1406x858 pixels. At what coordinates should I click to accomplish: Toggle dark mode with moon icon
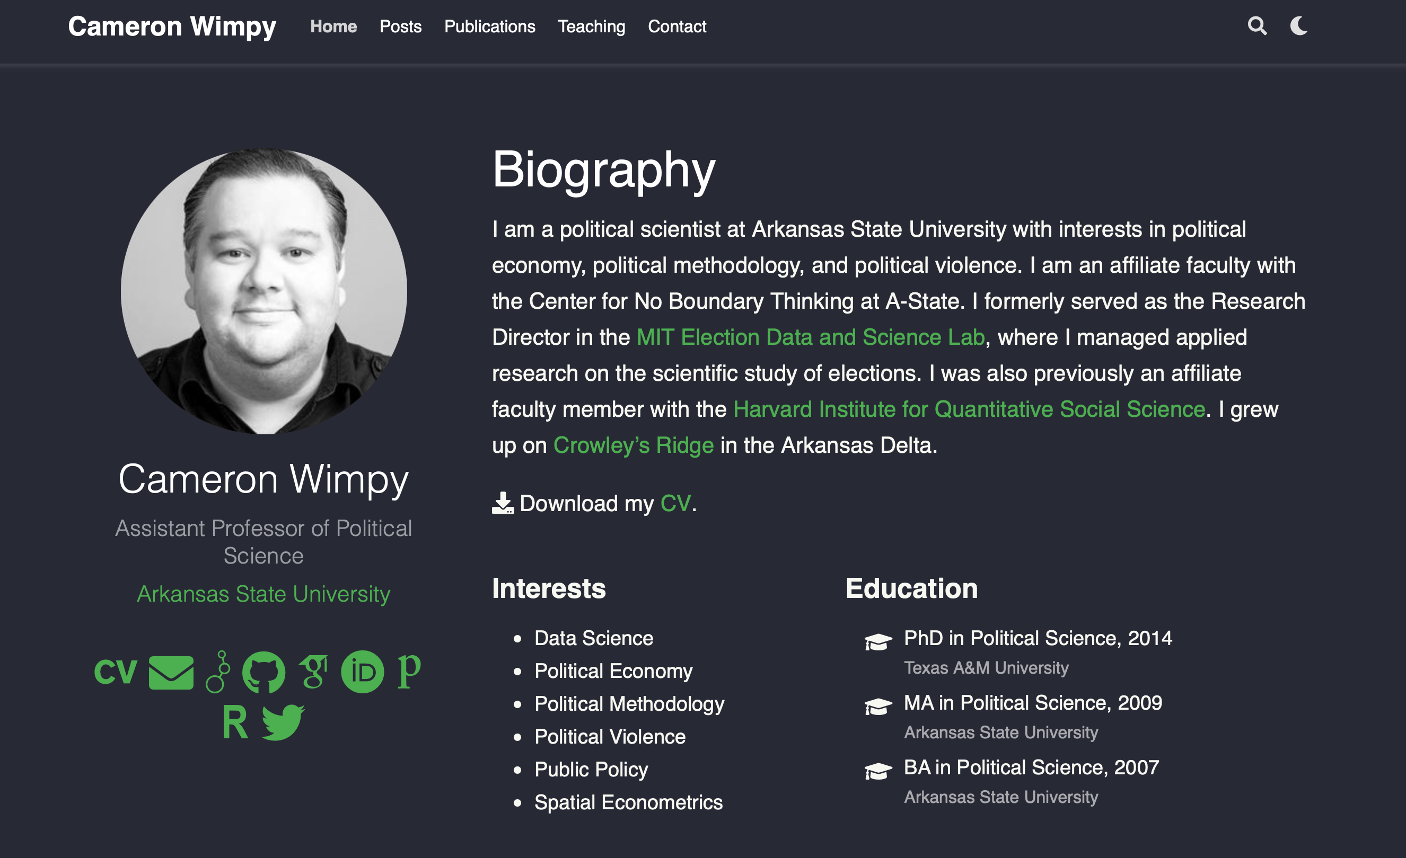click(x=1299, y=26)
